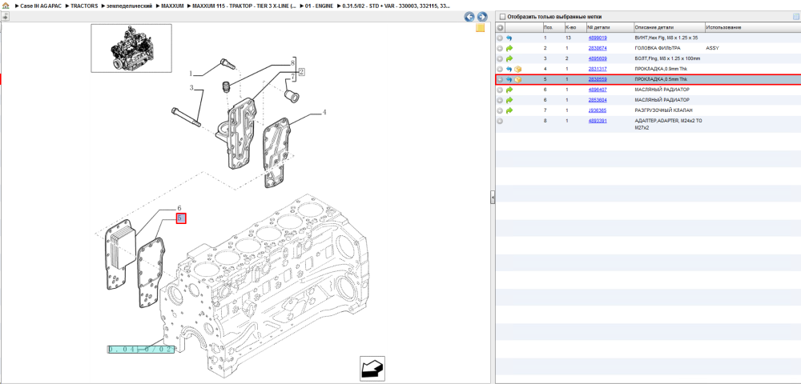The height and width of the screenshot is (384, 801).
Task: Go to the home page icon
Action: [6, 6]
